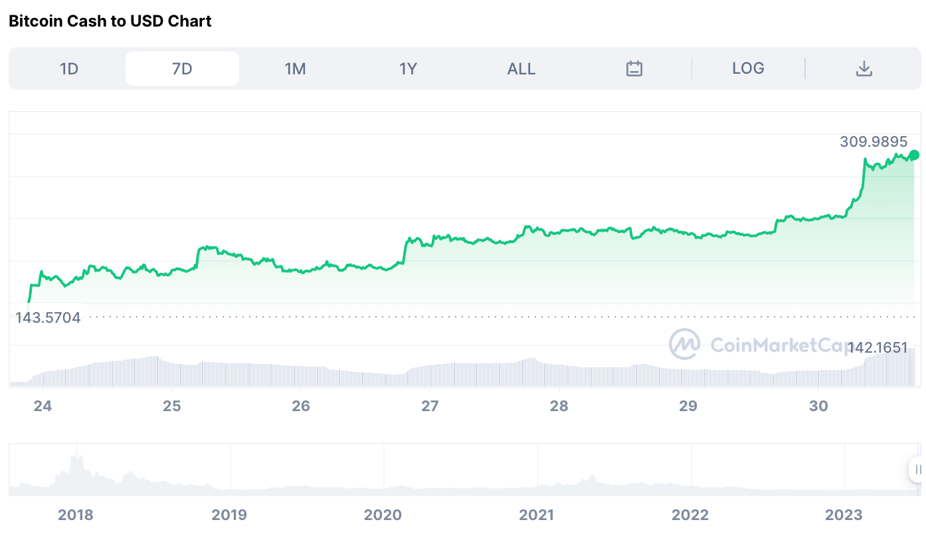Click the Bitcoin Cash to USD Chart title

pyautogui.click(x=110, y=21)
